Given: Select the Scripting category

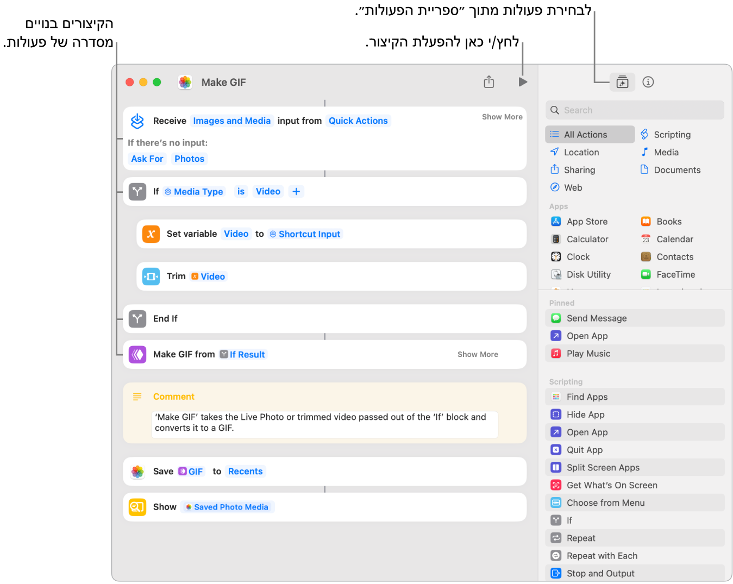Looking at the screenshot, I should 672,135.
